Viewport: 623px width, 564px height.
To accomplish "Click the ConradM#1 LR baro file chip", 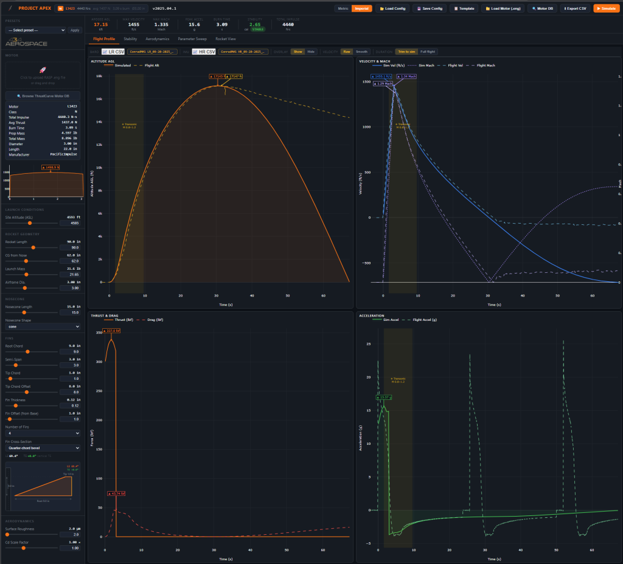I will (152, 52).
